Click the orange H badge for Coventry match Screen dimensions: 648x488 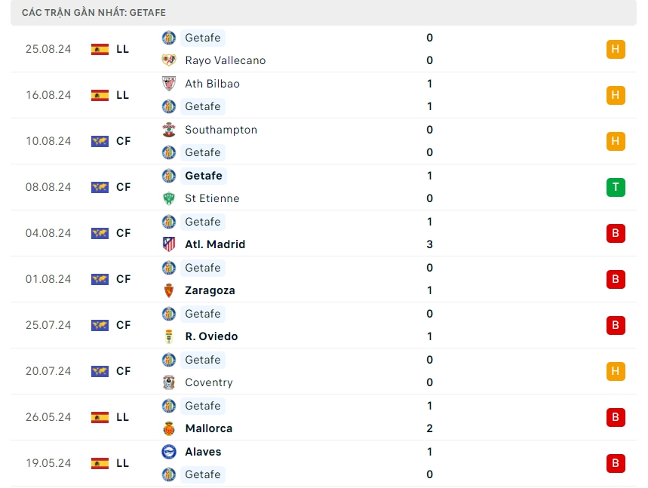click(x=616, y=371)
